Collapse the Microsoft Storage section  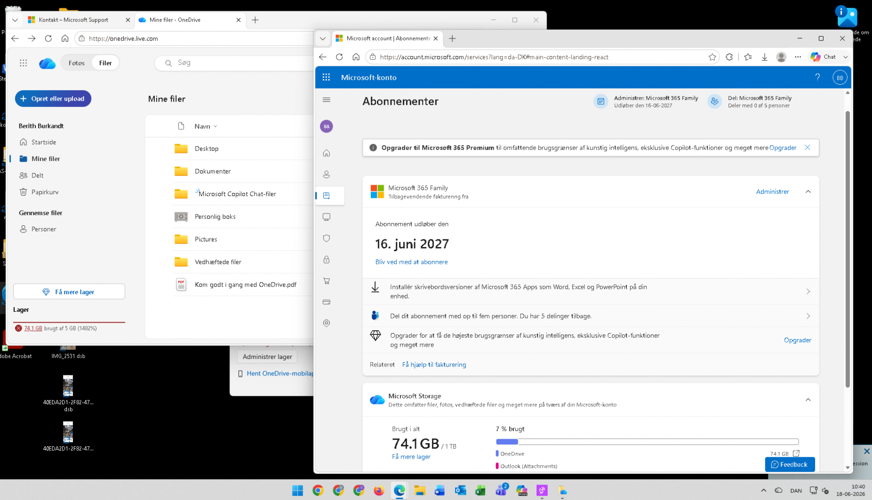pyautogui.click(x=808, y=400)
